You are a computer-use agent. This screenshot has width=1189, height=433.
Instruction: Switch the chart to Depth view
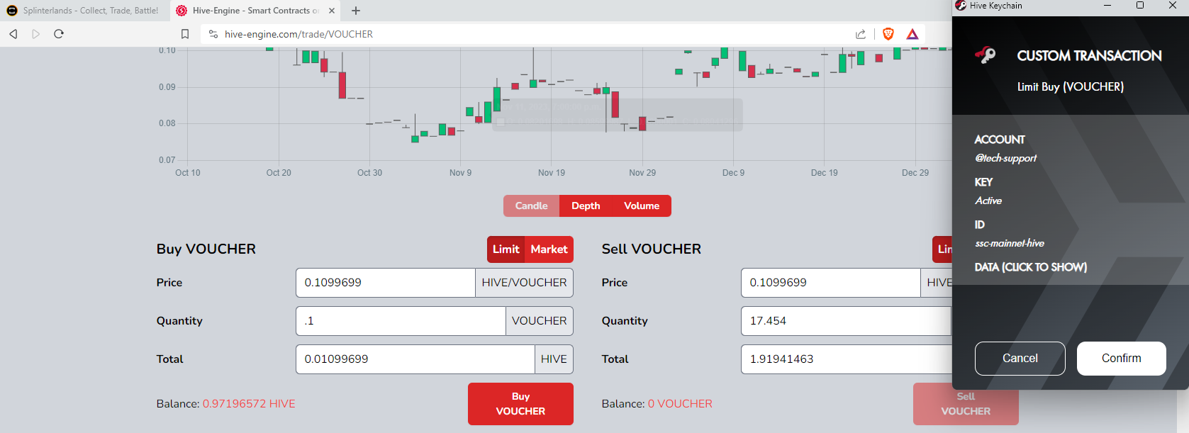[586, 206]
